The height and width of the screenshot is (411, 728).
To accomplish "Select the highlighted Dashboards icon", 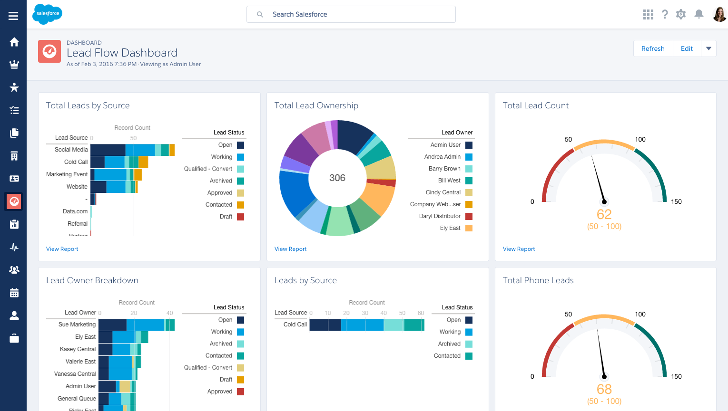I will click(x=14, y=201).
